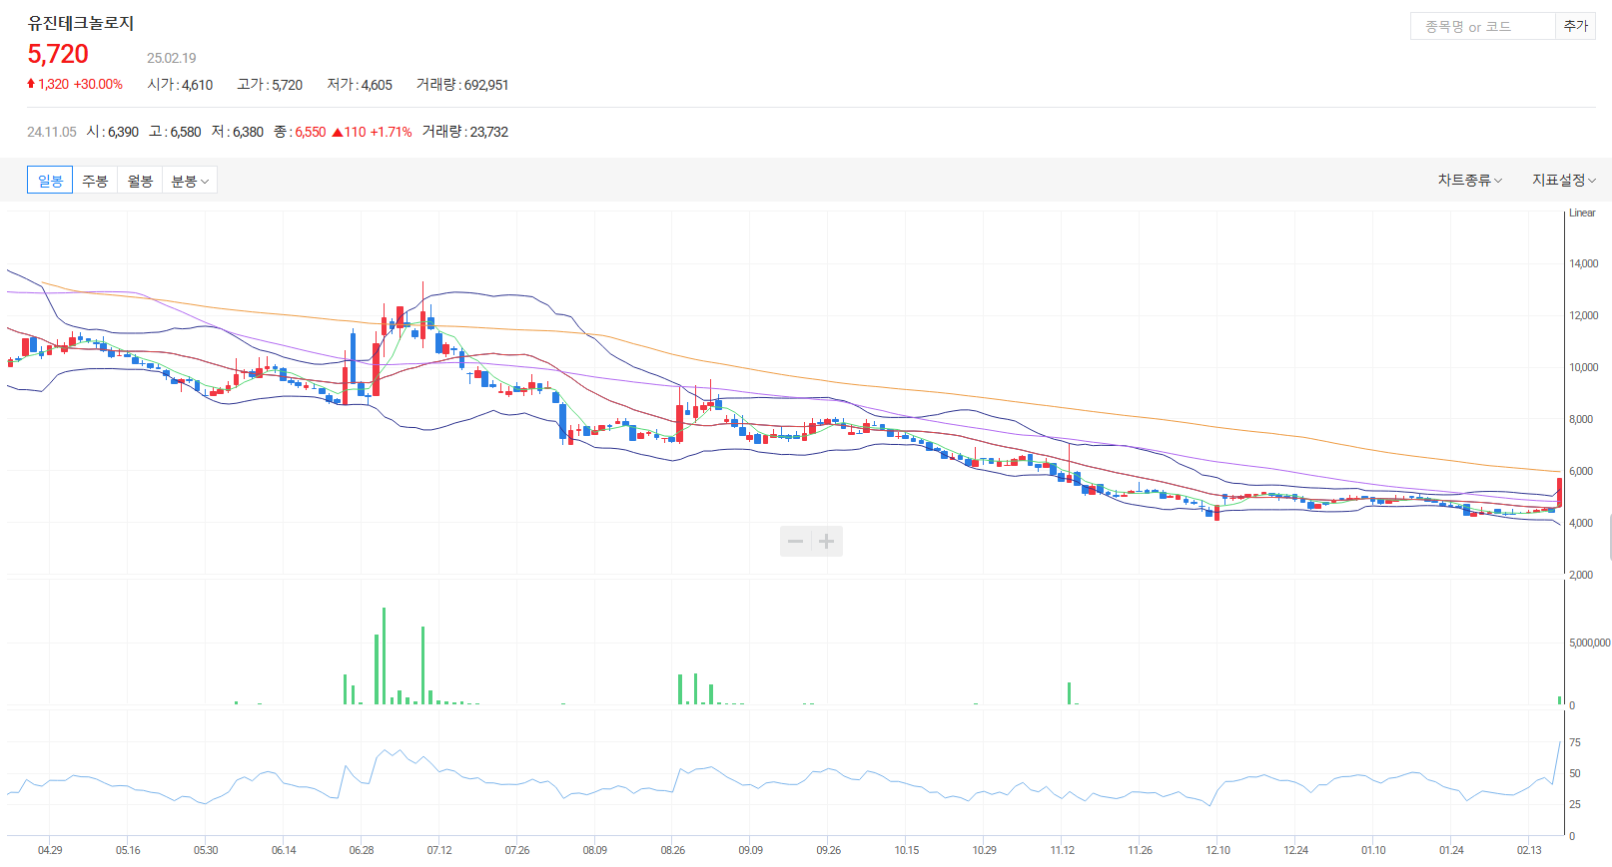Viewport: 1612px width, 867px height.
Task: Select the 일봉 daily candle tab
Action: tap(50, 181)
